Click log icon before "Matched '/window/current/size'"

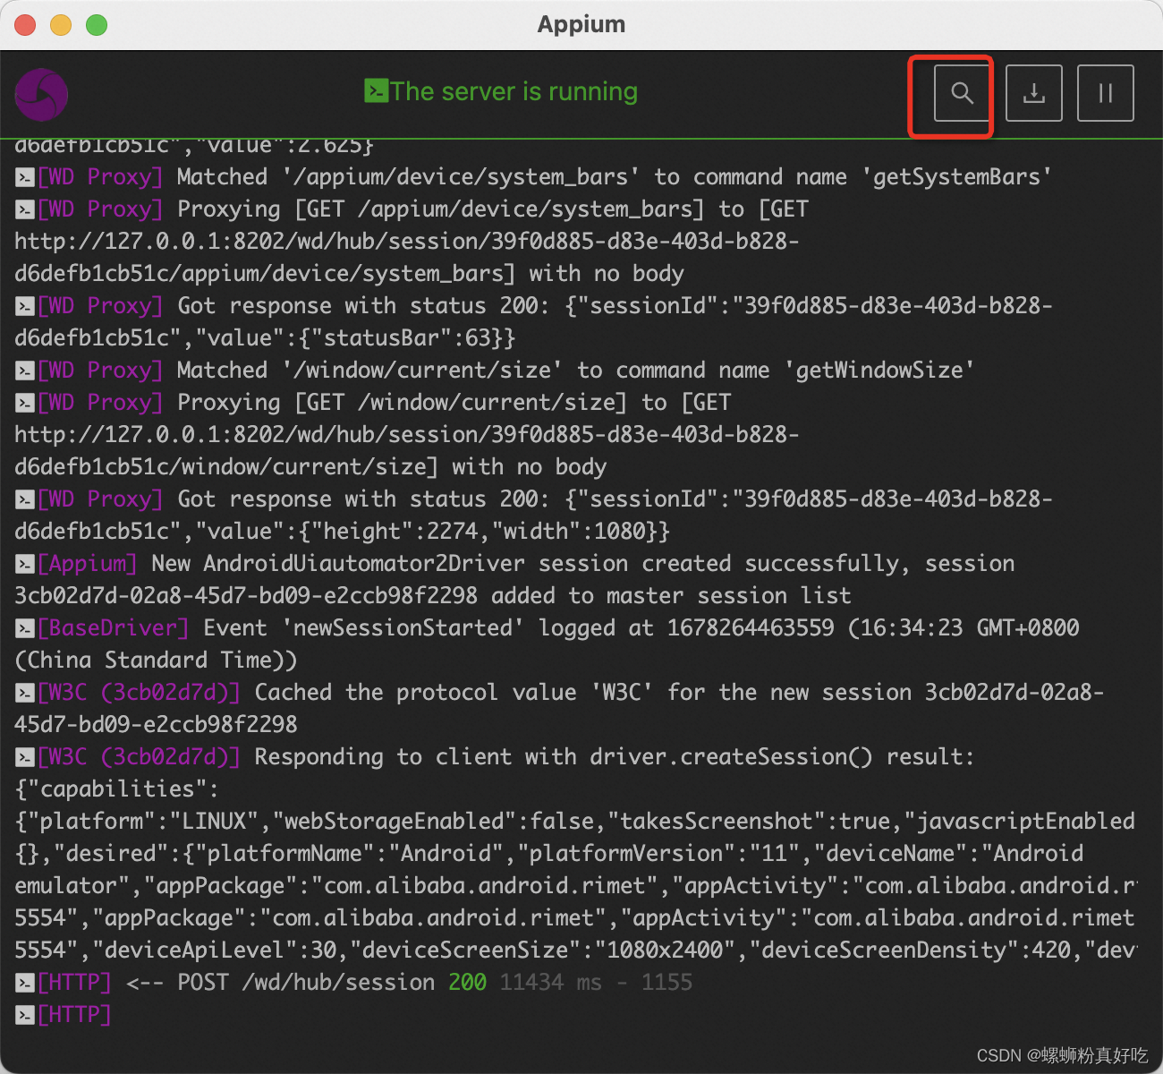coord(25,371)
